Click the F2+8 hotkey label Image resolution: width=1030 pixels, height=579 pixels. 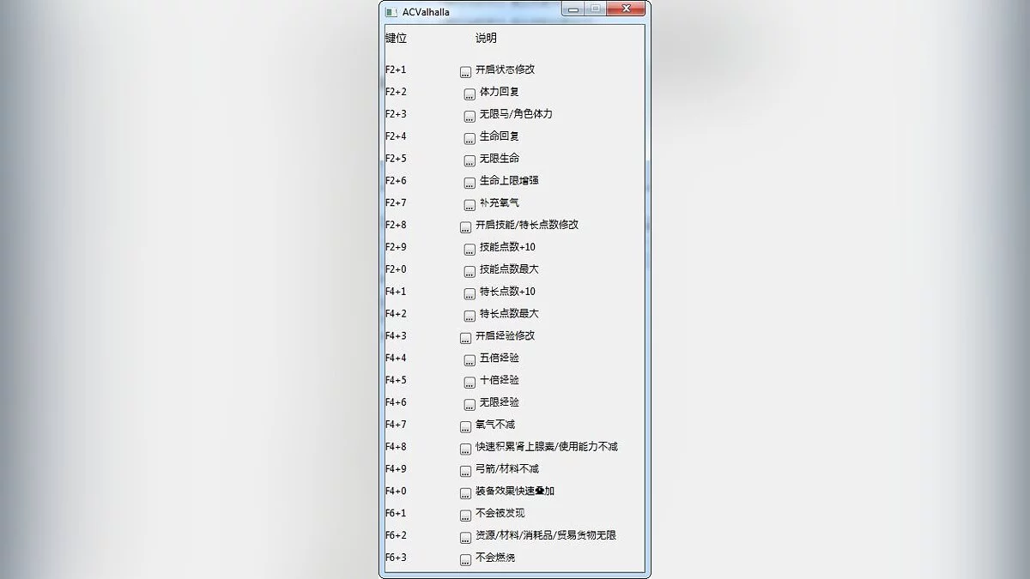[396, 225]
